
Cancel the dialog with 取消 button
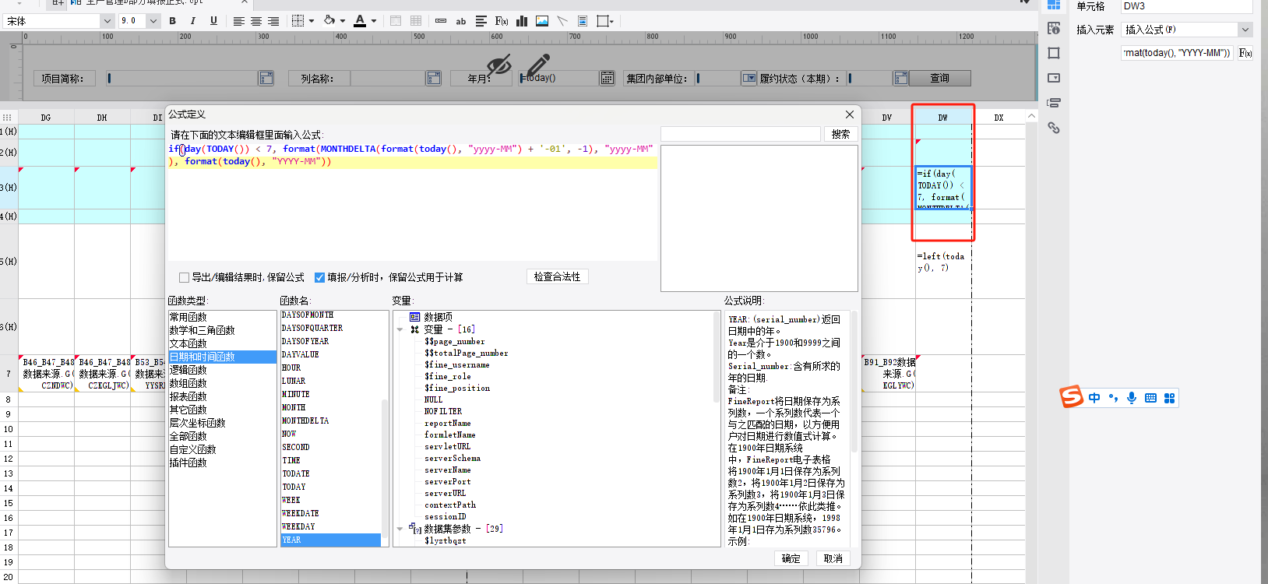click(833, 558)
